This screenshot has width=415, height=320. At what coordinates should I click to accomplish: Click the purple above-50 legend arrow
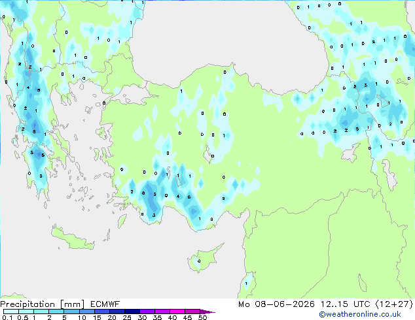click(x=207, y=312)
